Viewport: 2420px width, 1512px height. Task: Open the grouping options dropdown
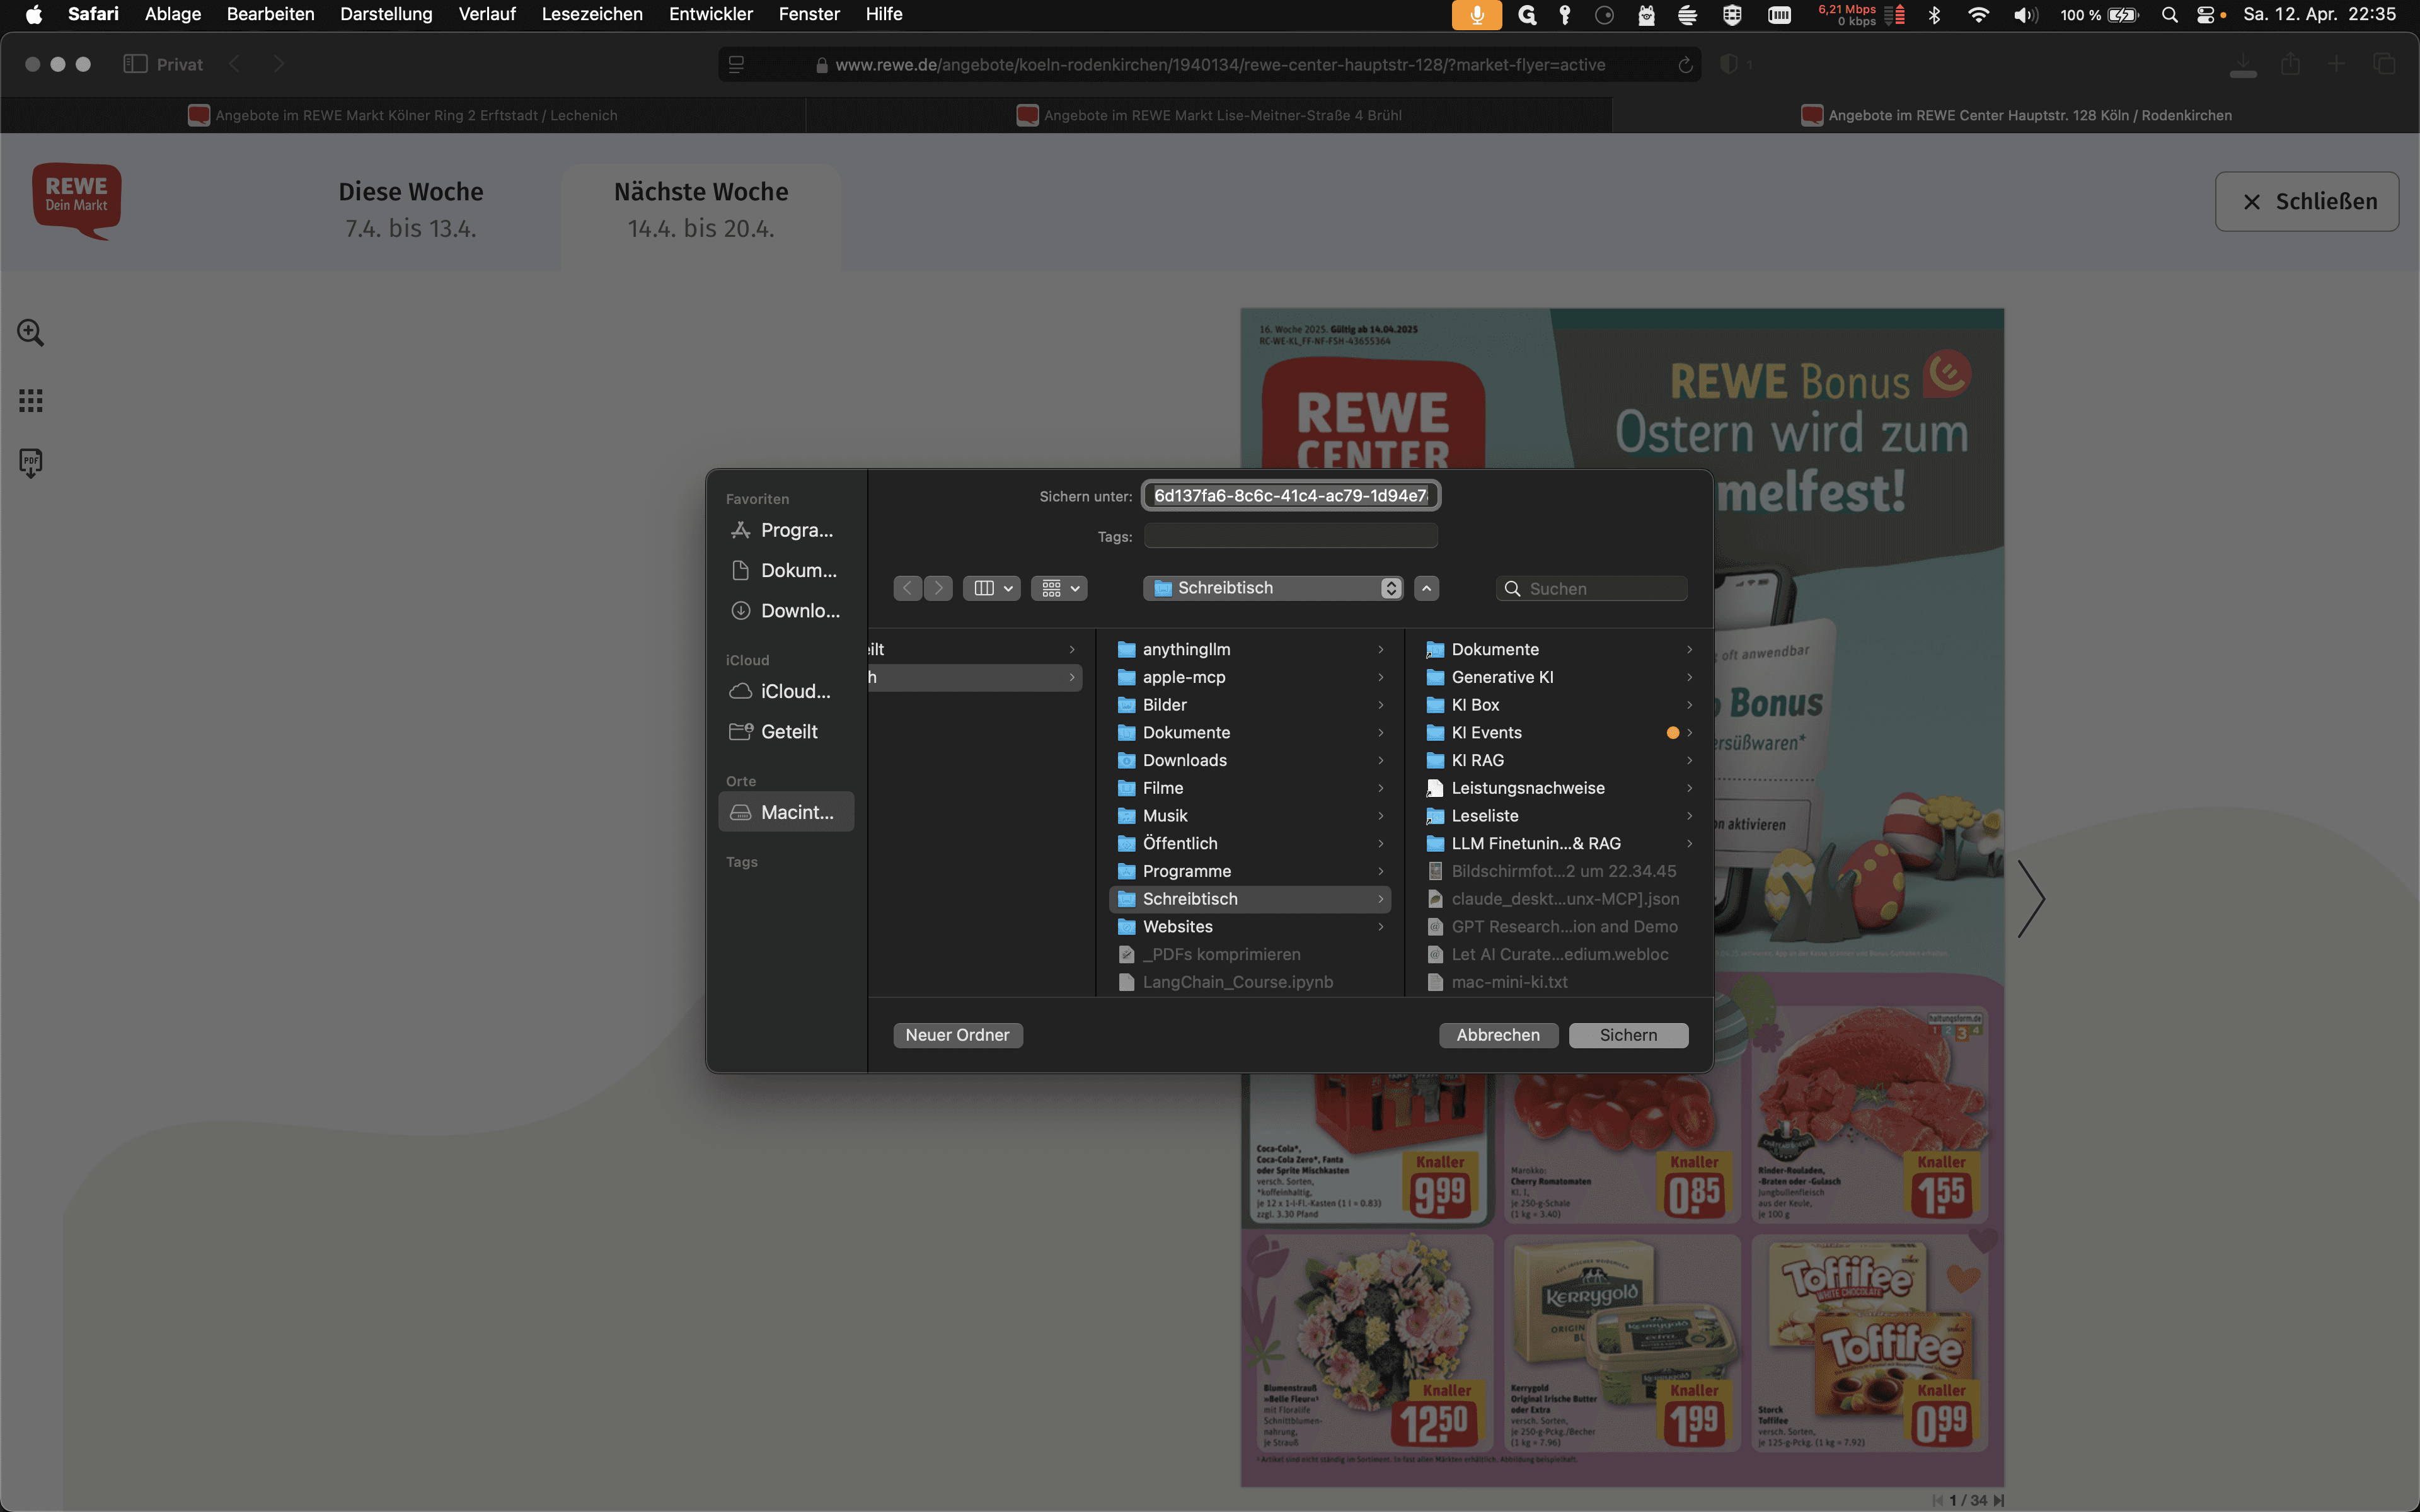tap(1059, 588)
